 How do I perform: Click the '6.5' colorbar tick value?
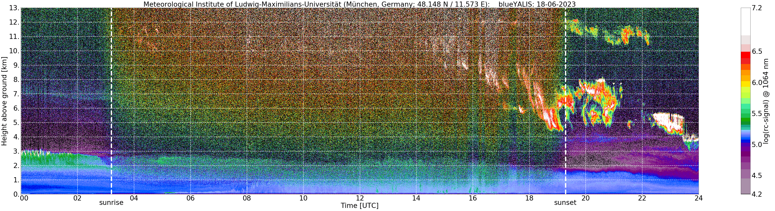pyautogui.click(x=757, y=51)
